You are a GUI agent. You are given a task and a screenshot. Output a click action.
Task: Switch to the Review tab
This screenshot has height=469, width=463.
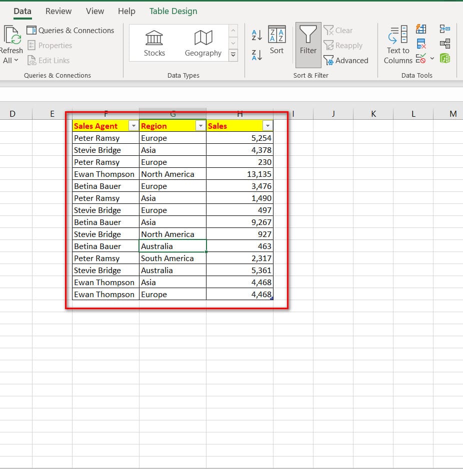click(58, 11)
